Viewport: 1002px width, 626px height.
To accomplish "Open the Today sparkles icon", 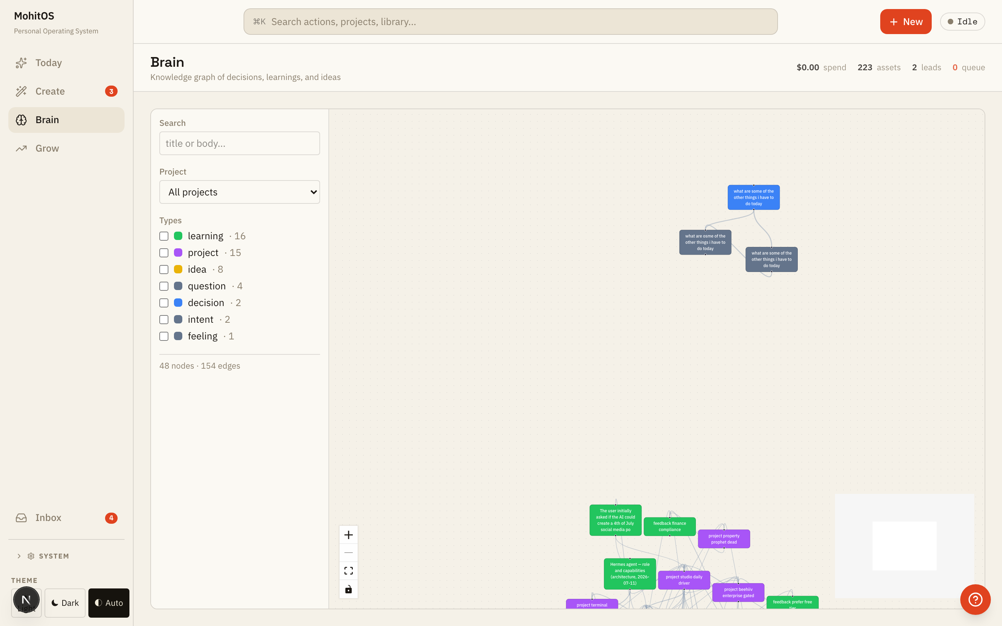I will tap(21, 63).
